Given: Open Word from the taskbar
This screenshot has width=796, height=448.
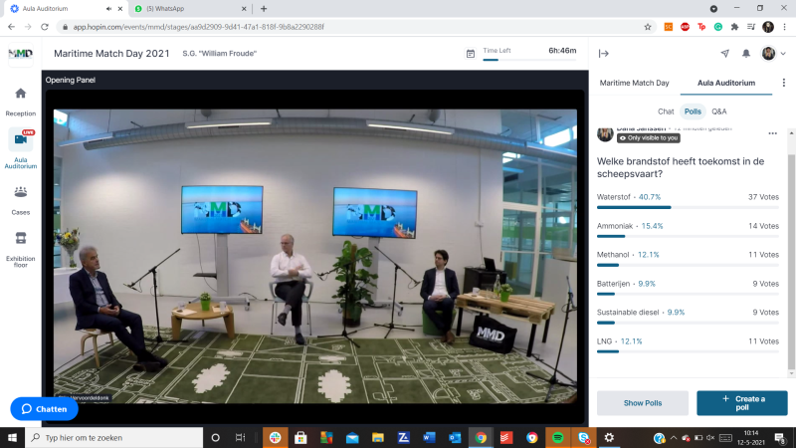Looking at the screenshot, I should point(429,437).
